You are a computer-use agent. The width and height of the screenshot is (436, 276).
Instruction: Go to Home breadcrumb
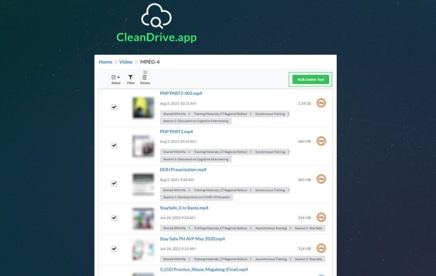point(106,62)
